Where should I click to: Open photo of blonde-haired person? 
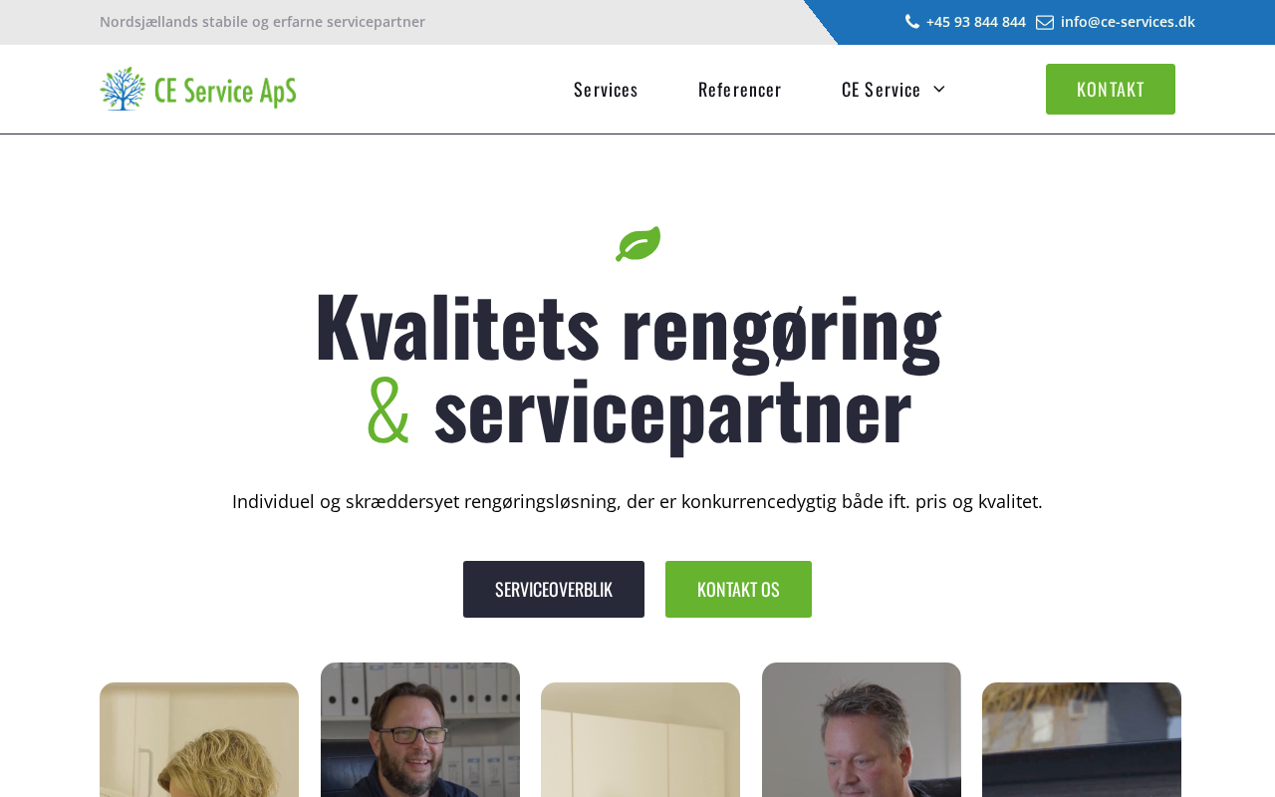coord(199,739)
